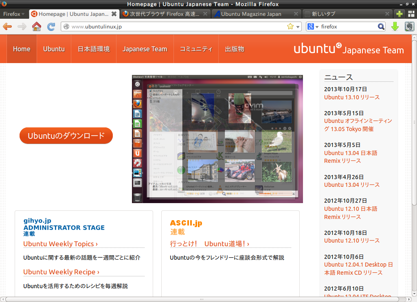Open the Firefox application menu
This screenshot has width=417, height=302.
[x=14, y=14]
